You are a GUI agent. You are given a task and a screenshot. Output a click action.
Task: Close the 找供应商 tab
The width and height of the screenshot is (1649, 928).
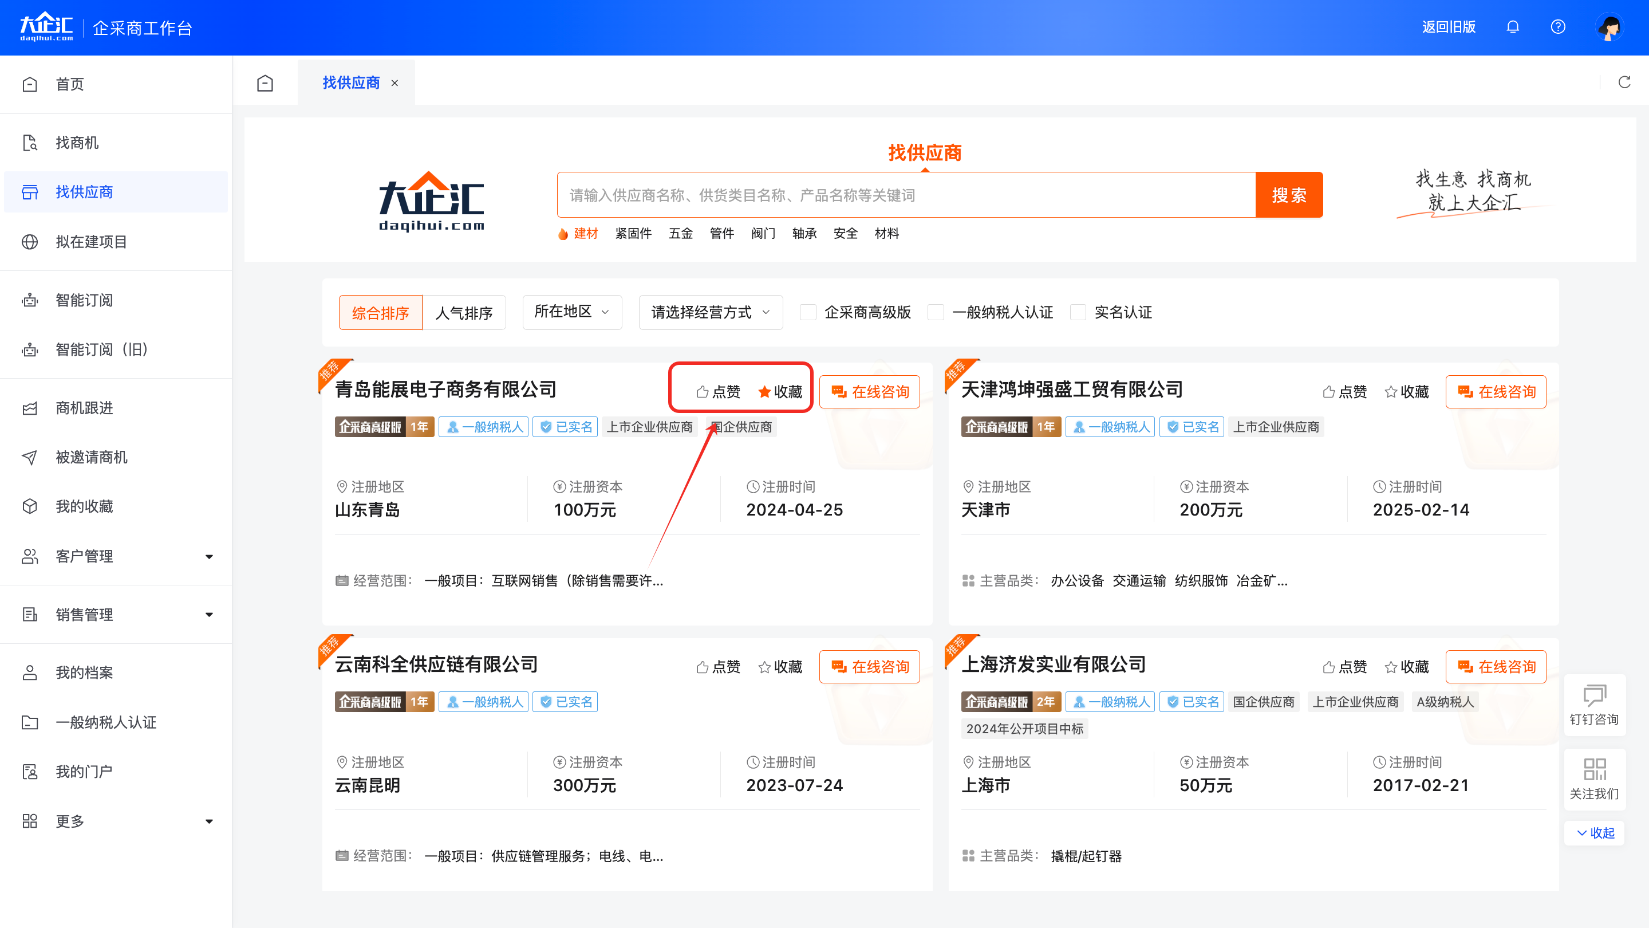pyautogui.click(x=395, y=82)
